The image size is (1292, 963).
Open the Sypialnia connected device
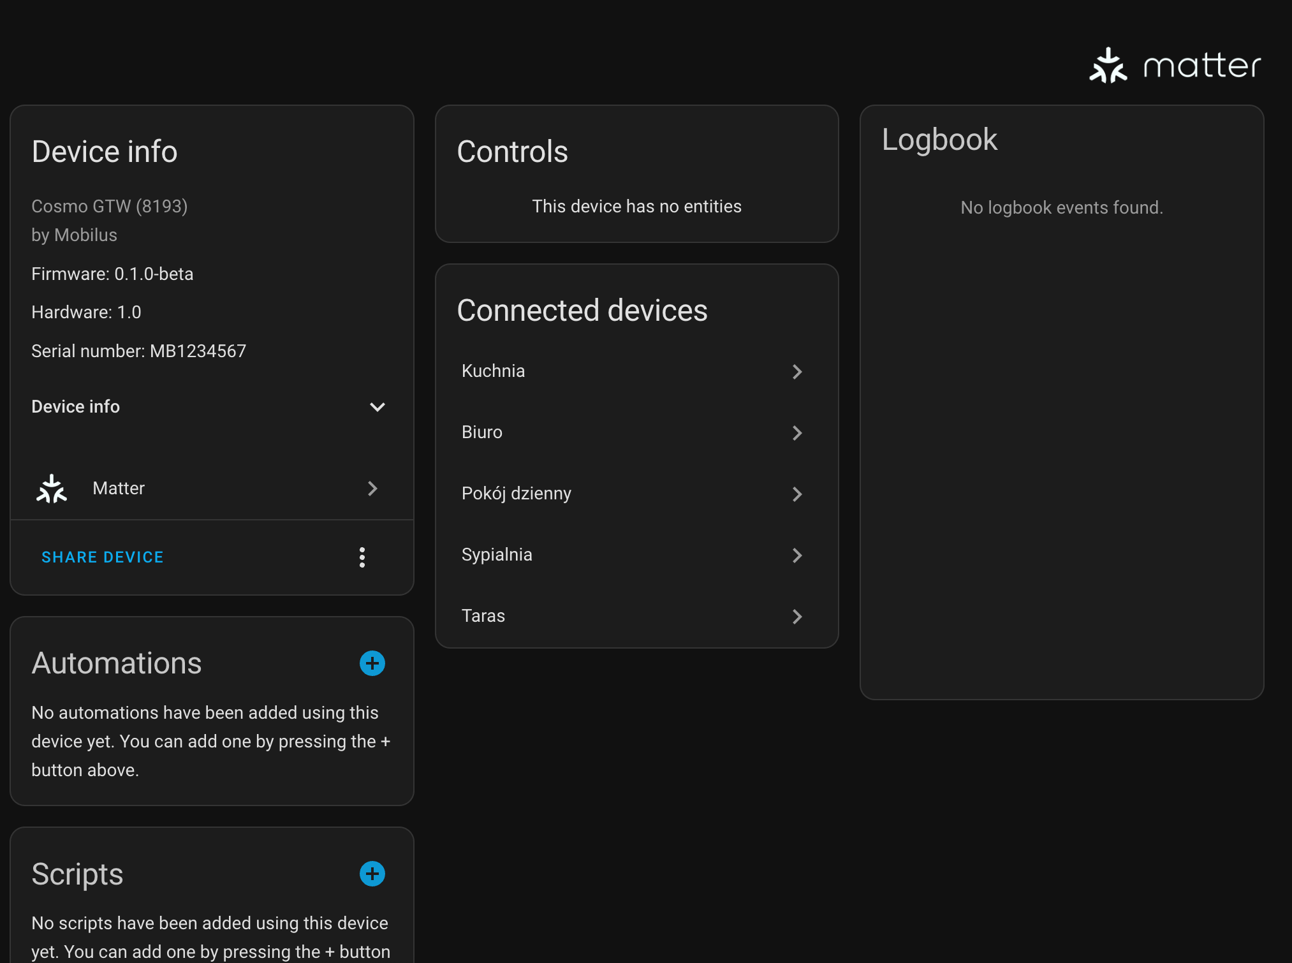click(x=637, y=555)
